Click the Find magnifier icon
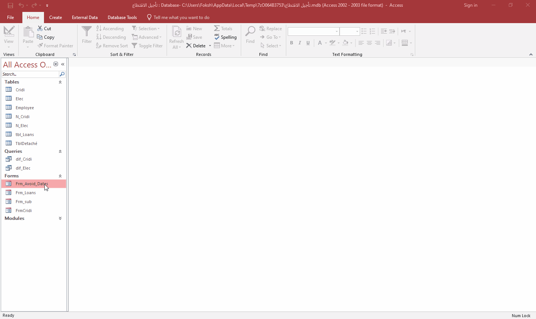This screenshot has height=319, width=536. pyautogui.click(x=250, y=32)
